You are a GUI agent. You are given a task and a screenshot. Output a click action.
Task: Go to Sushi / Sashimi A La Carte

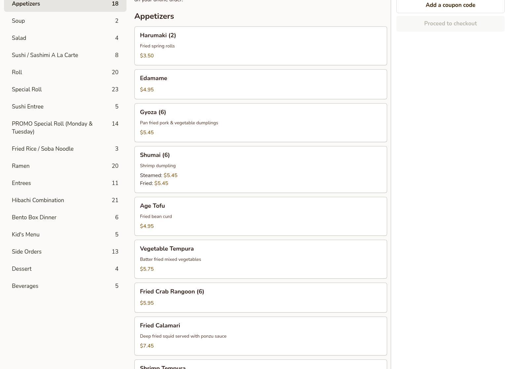pos(65,55)
